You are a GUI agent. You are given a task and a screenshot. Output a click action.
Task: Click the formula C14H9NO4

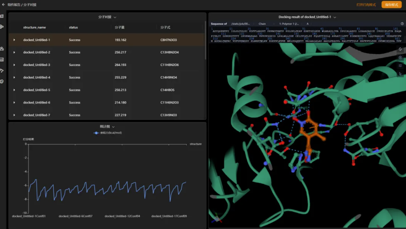168,77
